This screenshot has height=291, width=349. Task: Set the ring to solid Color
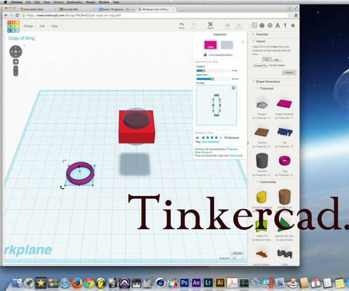pyautogui.click(x=210, y=45)
